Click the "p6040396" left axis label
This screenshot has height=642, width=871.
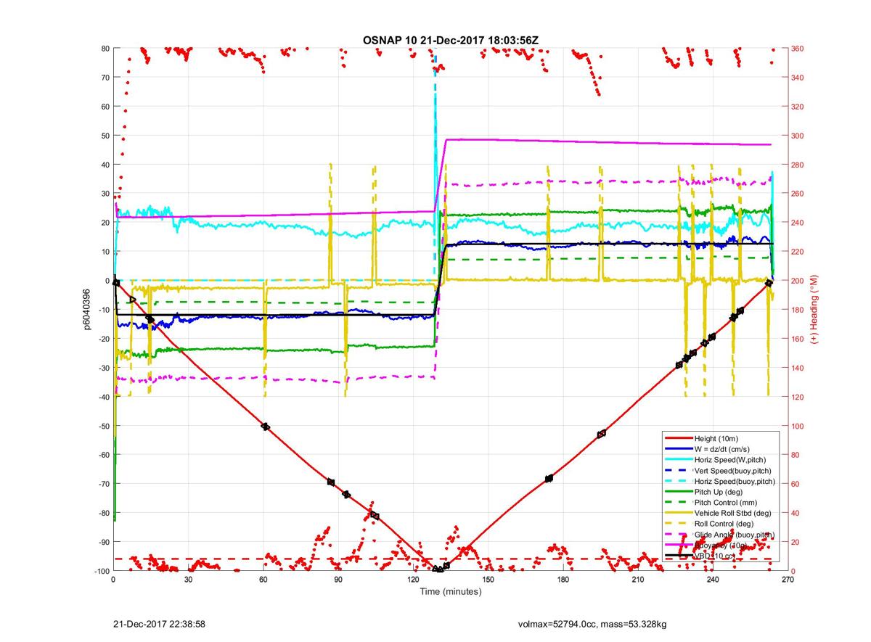86,309
